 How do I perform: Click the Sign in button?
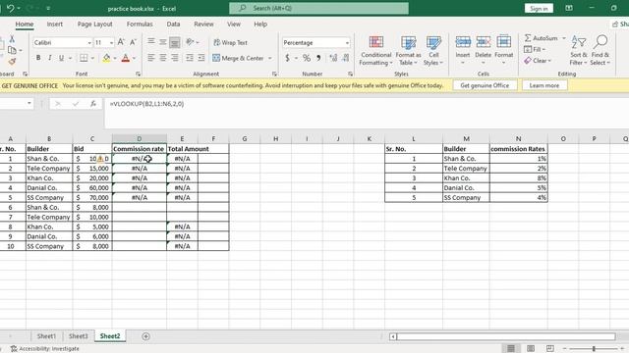(539, 9)
